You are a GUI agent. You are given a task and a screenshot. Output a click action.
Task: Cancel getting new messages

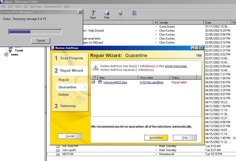point(41,41)
